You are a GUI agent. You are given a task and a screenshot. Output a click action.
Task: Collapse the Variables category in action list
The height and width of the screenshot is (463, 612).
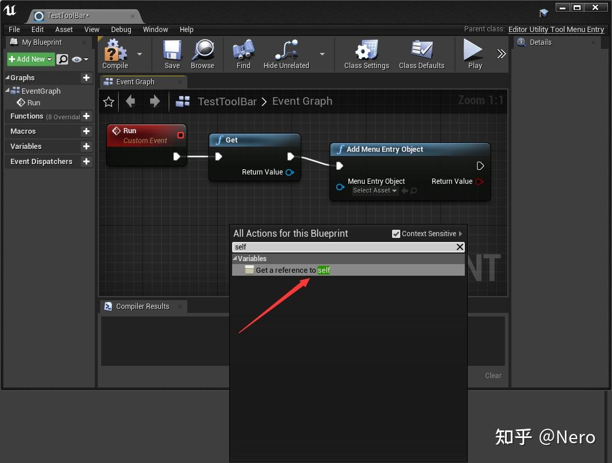pos(236,258)
